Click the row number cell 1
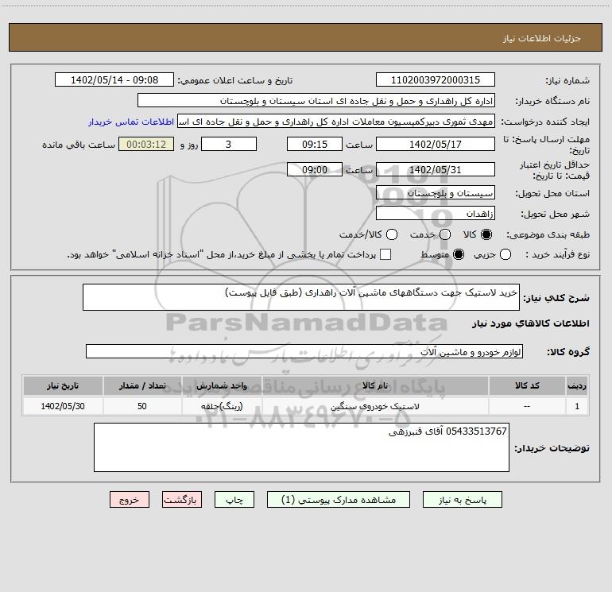The width and height of the screenshot is (612, 592). [x=577, y=407]
